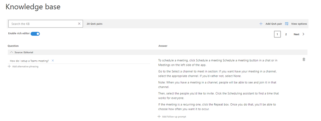Remove the 'How do I setup a Teams meeting?' phrasing

[53, 60]
